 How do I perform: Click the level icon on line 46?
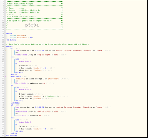[20, 99]
